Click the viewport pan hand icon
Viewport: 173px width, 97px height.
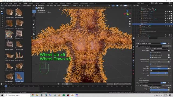(x=130, y=21)
